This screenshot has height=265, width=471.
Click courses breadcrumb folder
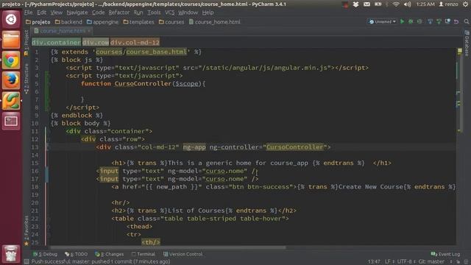coord(171,22)
